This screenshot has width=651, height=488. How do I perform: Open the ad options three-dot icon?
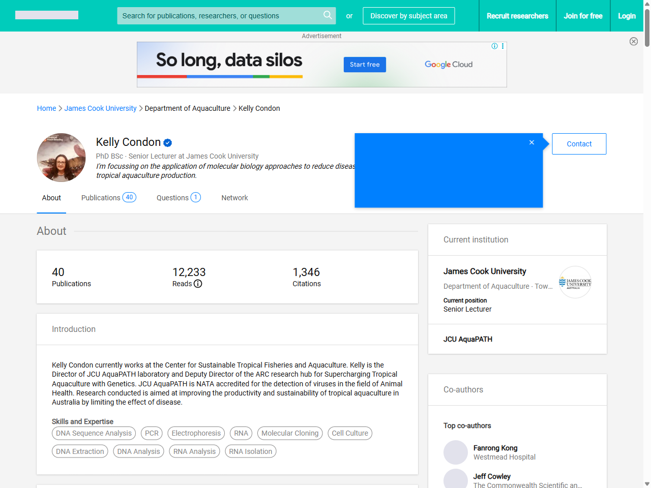[502, 46]
